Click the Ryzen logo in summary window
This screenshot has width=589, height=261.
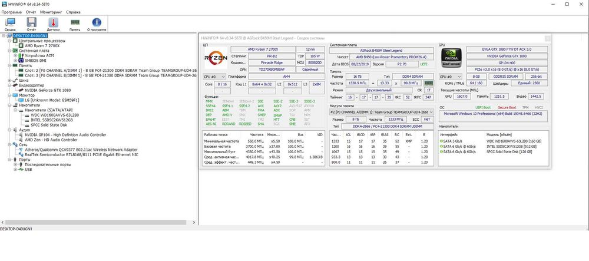(x=216, y=58)
